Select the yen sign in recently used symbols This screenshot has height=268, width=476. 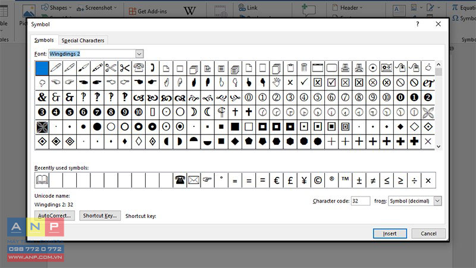point(304,180)
